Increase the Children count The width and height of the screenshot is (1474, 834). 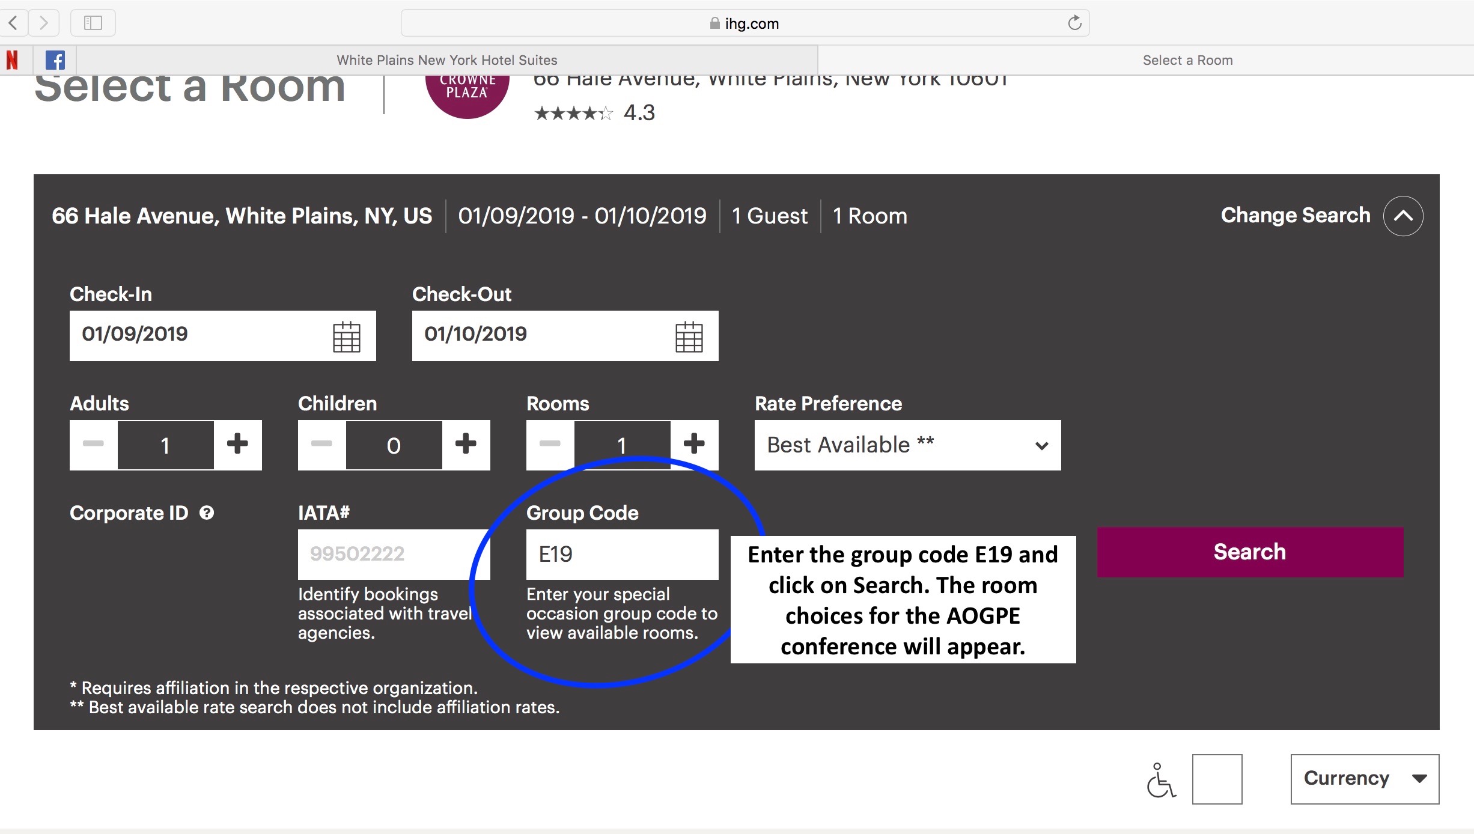pyautogui.click(x=466, y=445)
